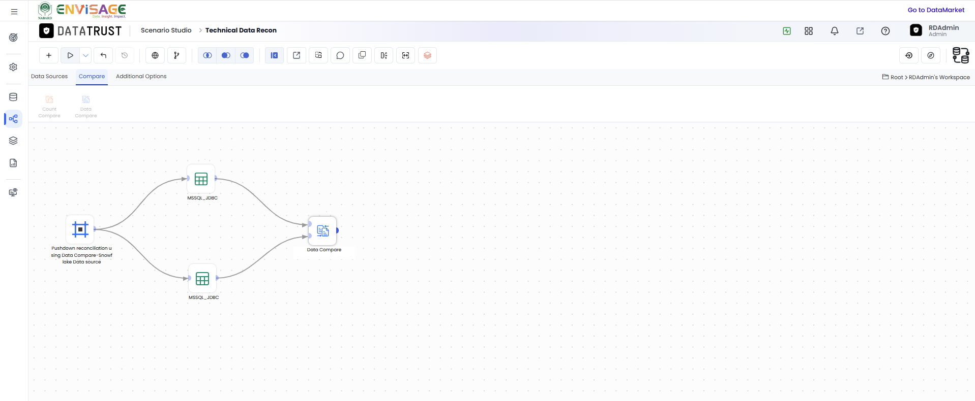Click the duplicate copy toolbar icon
This screenshot has width=975, height=401.
(362, 55)
